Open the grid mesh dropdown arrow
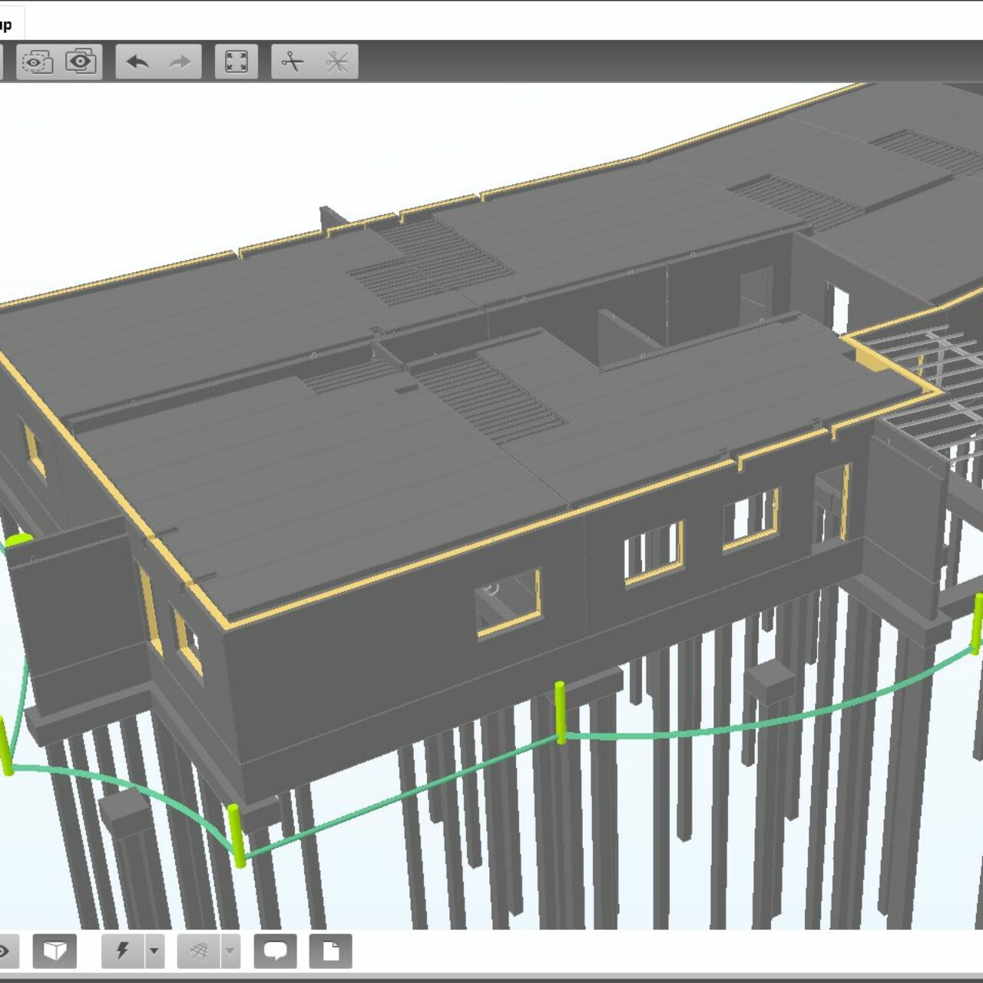Image resolution: width=983 pixels, height=983 pixels. (230, 951)
